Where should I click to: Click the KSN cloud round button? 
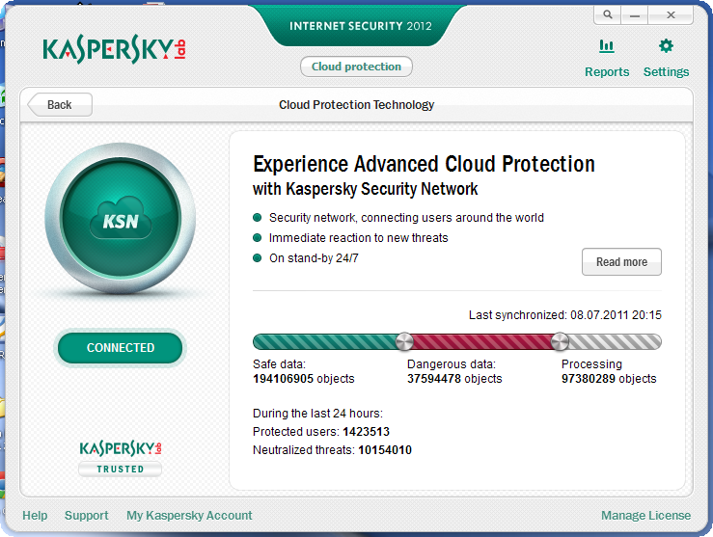click(x=121, y=219)
